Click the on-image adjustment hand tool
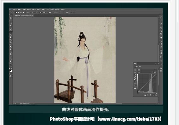The height and width of the screenshot is (125, 179). click(x=135, y=72)
